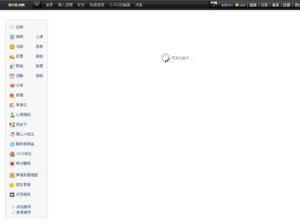This screenshot has width=300, height=224.
Task: Open the 挖金子 sidebar link
Action: 21,124
